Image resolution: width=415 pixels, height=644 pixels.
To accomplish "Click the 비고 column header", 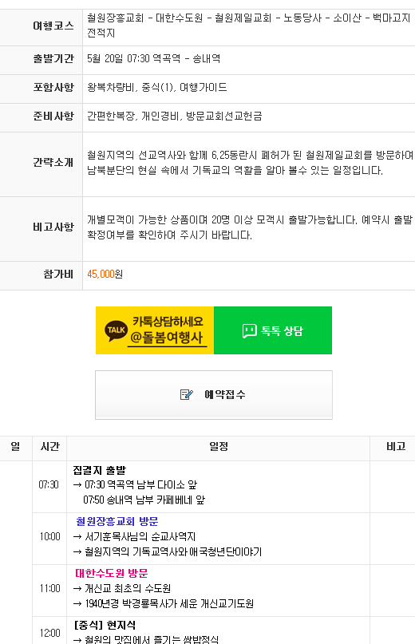I will point(396,447).
